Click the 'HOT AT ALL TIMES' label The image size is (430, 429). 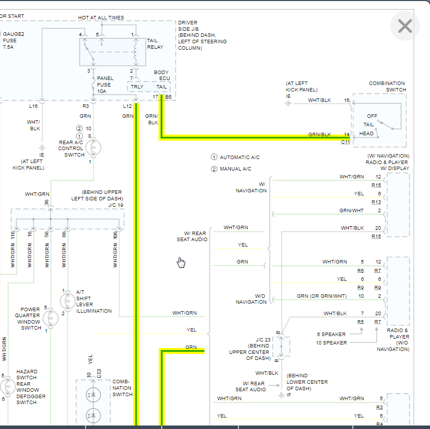click(101, 17)
